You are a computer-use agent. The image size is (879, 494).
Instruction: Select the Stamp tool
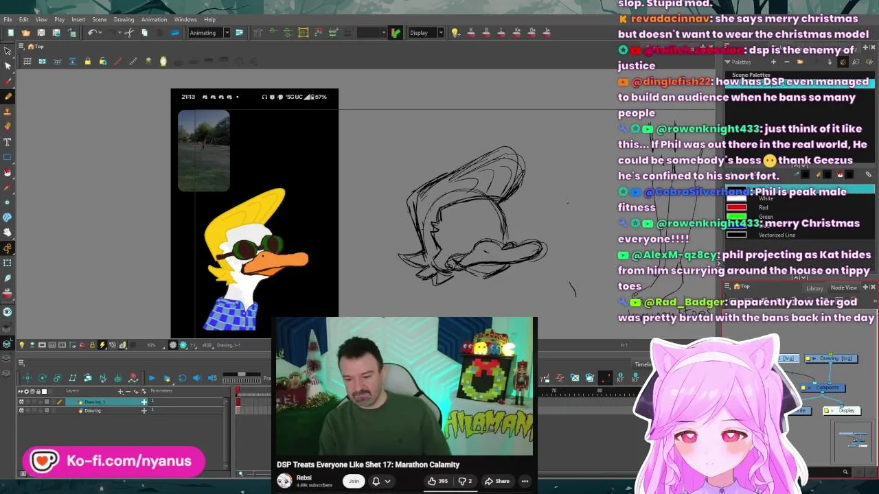coord(8,111)
